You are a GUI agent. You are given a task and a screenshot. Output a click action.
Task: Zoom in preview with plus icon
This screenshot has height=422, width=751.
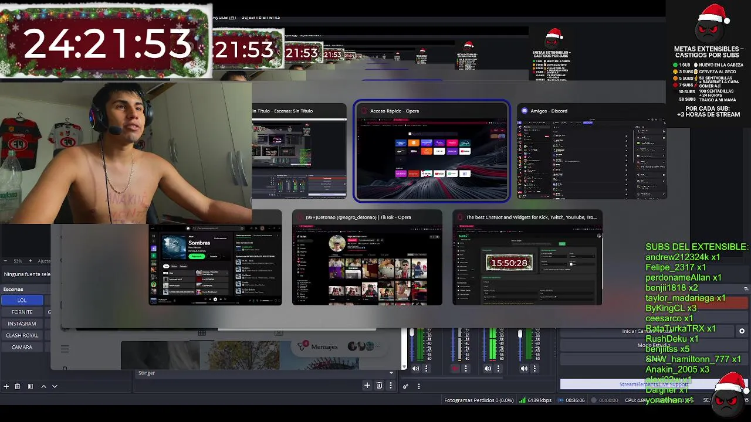click(31, 261)
